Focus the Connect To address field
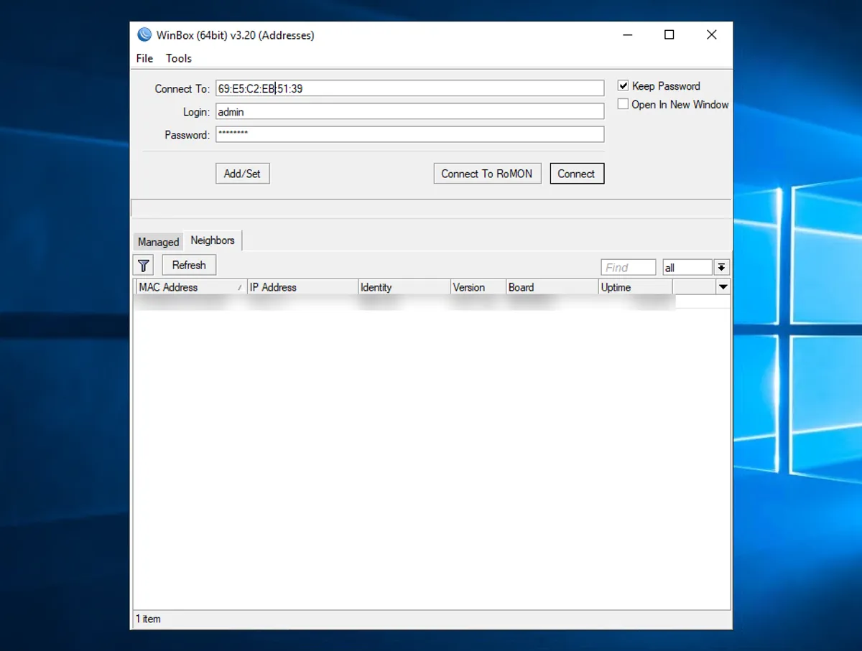 click(x=409, y=88)
